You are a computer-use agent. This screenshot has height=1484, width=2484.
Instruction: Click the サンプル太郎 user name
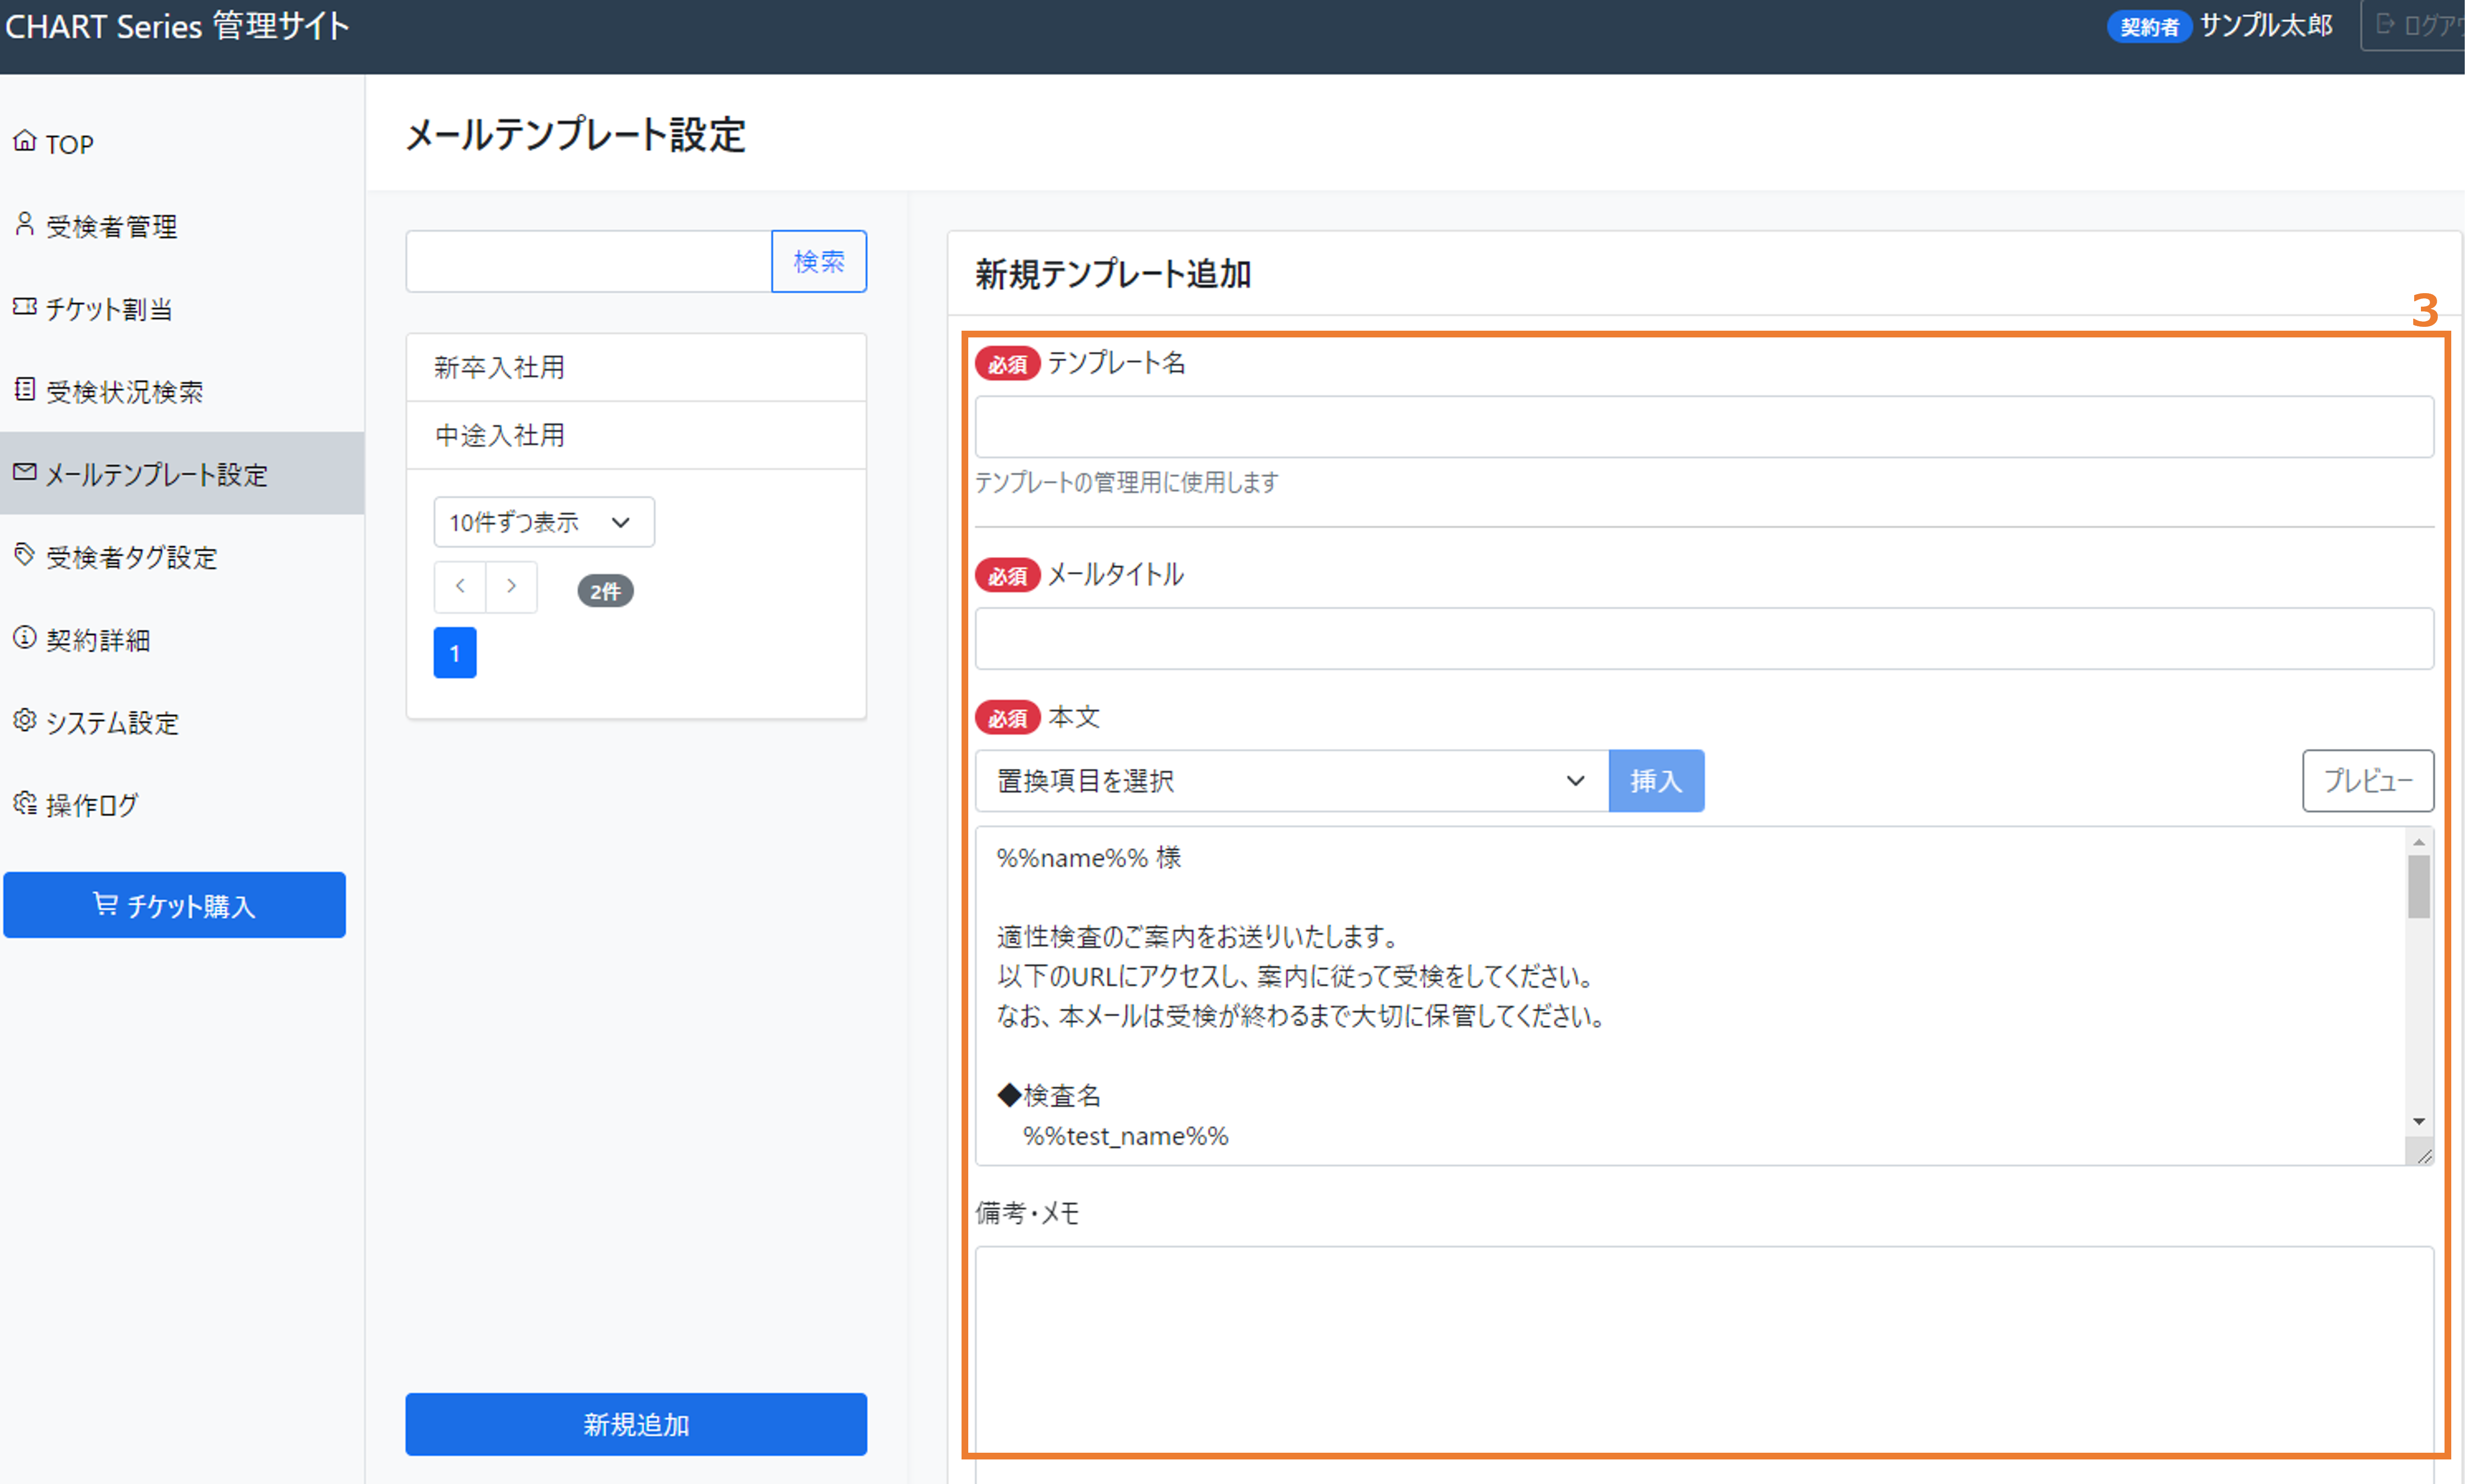(2267, 25)
